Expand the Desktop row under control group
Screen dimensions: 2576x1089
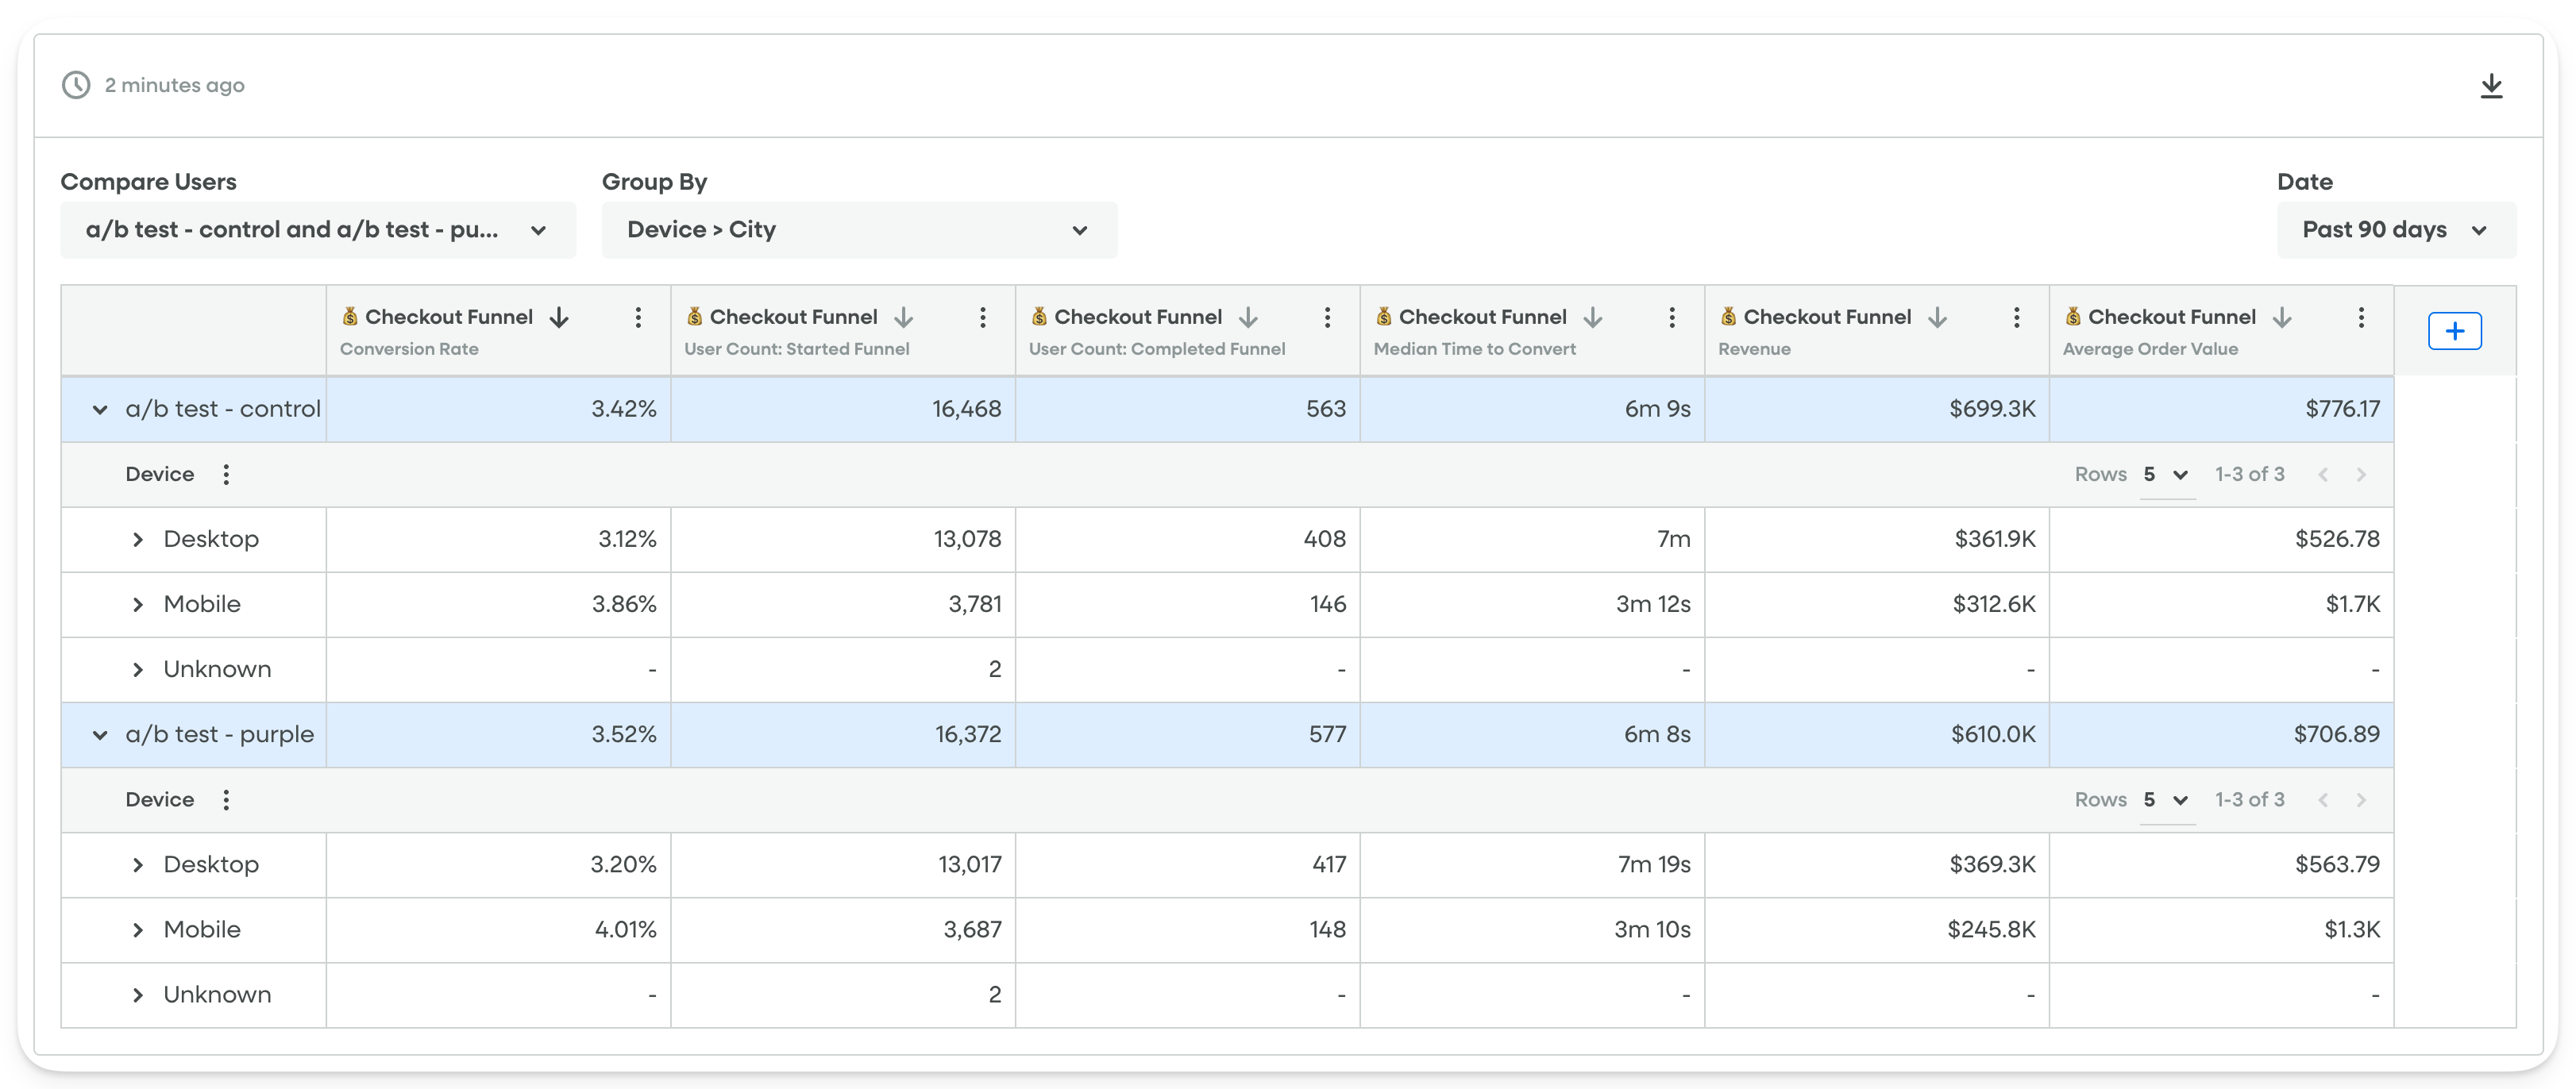pos(138,539)
